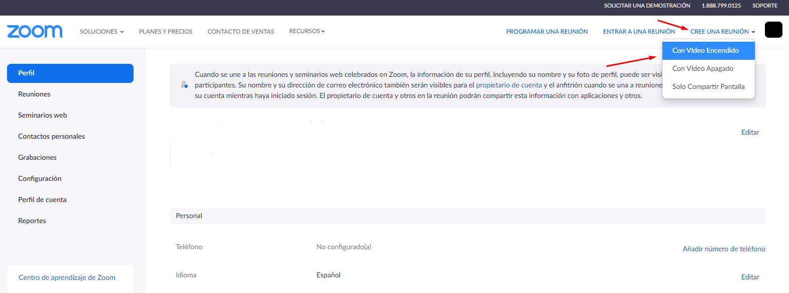The height and width of the screenshot is (293, 789).
Task: Click Editar for the profile section
Action: click(750, 132)
